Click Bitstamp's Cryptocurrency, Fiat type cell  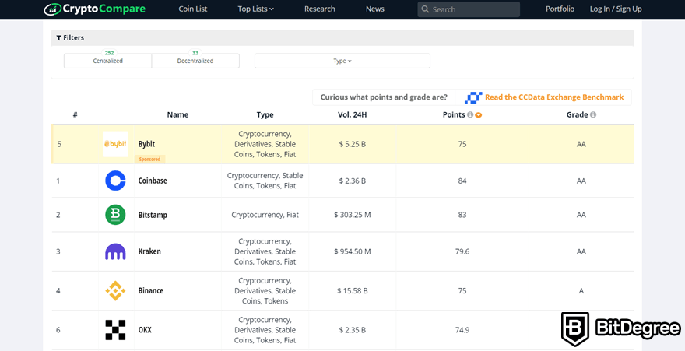pyautogui.click(x=265, y=215)
